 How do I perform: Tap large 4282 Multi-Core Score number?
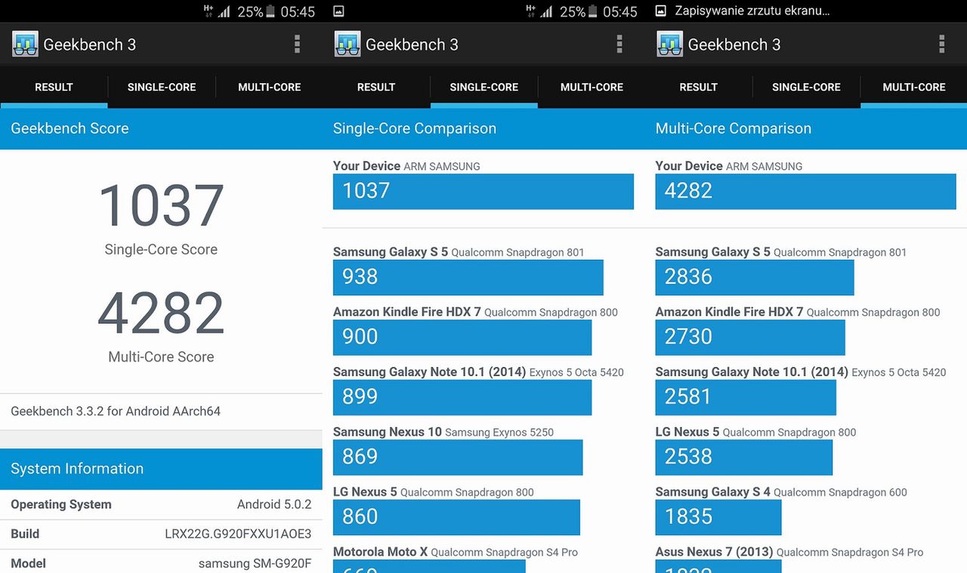coord(161,313)
